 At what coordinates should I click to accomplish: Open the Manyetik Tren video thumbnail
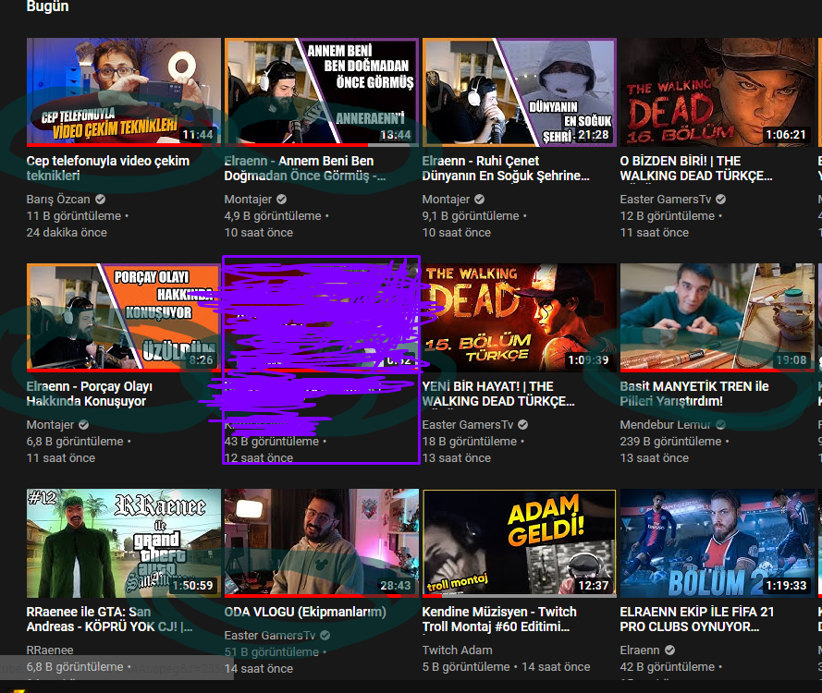pos(718,318)
